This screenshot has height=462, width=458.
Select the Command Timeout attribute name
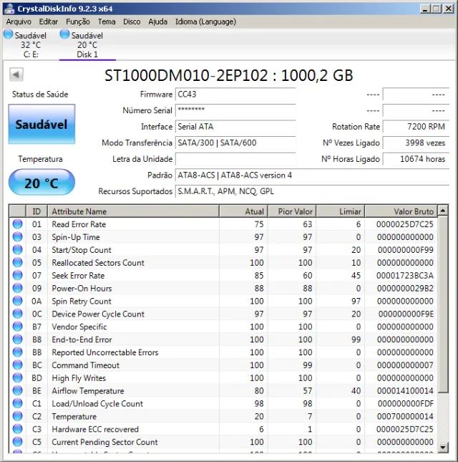pos(85,365)
